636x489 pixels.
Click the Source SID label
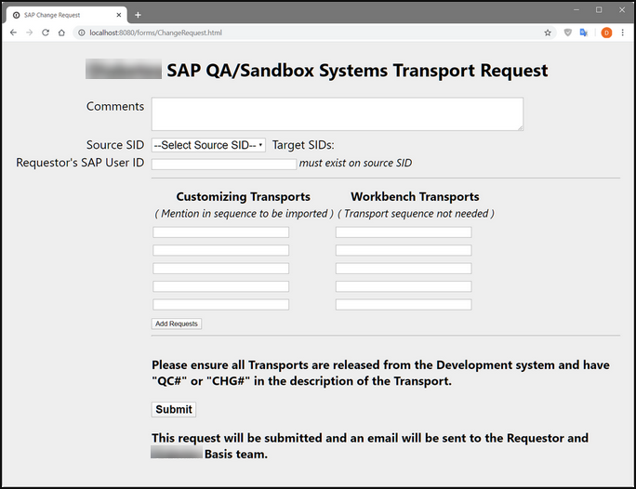tap(115, 145)
